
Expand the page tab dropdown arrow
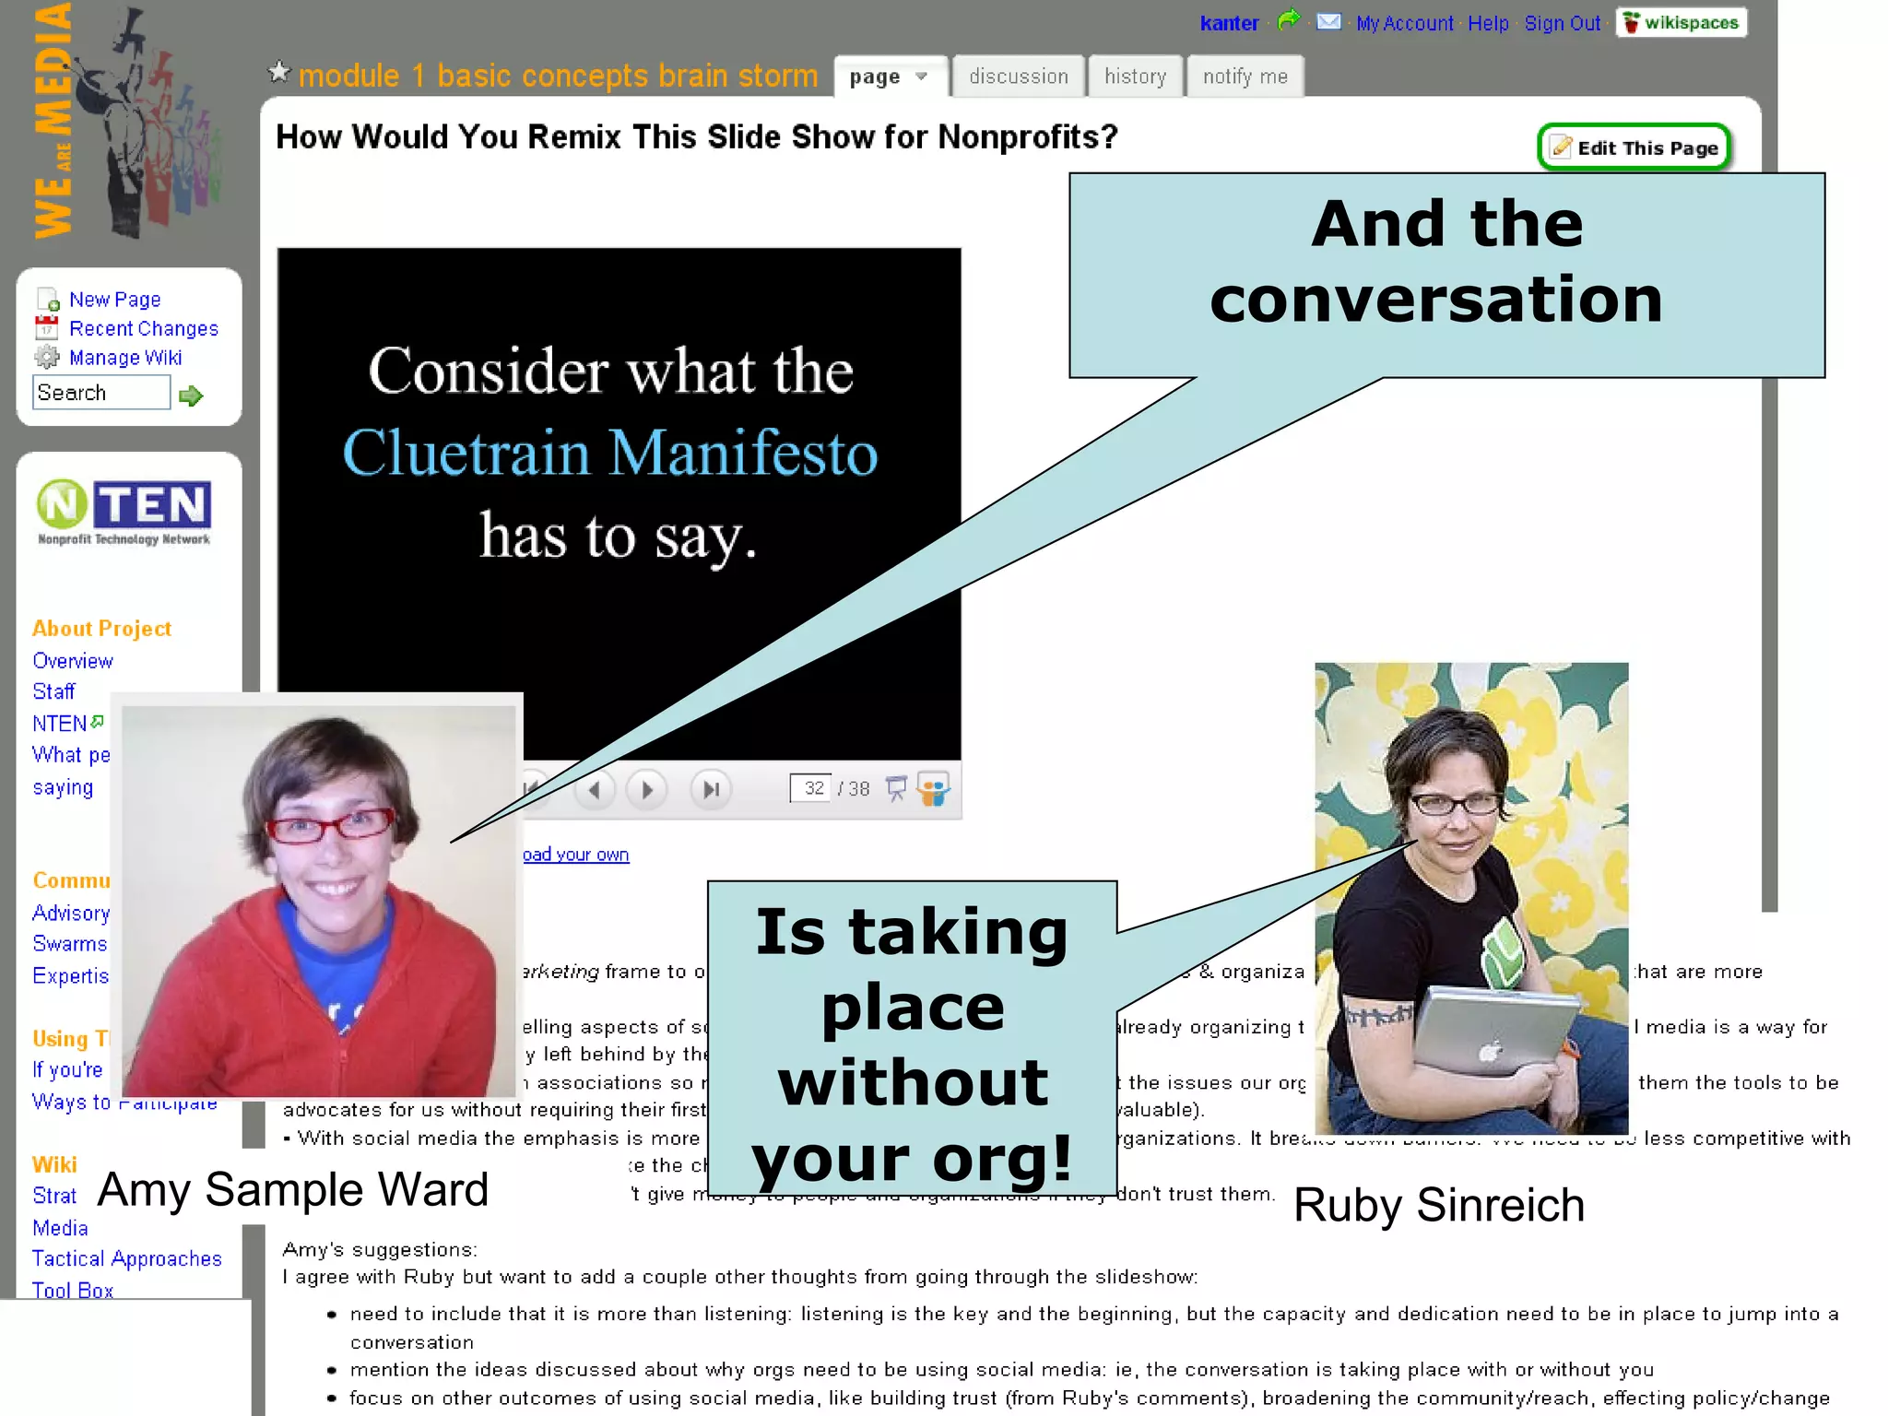[921, 77]
